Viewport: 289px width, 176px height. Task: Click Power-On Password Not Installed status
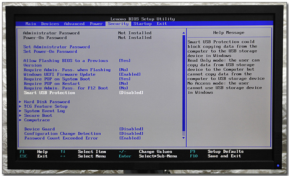135,38
